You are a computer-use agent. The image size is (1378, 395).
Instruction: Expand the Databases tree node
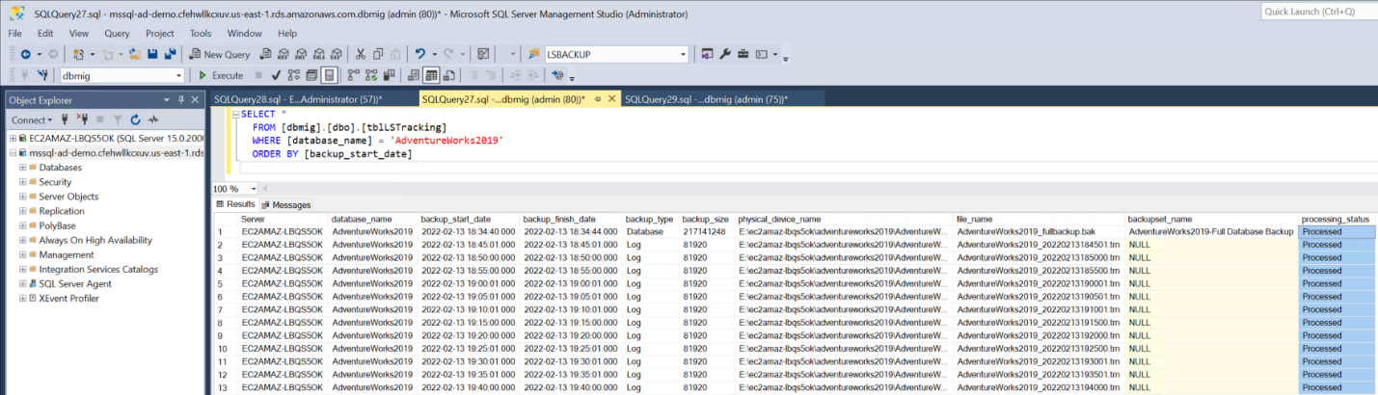(21, 168)
